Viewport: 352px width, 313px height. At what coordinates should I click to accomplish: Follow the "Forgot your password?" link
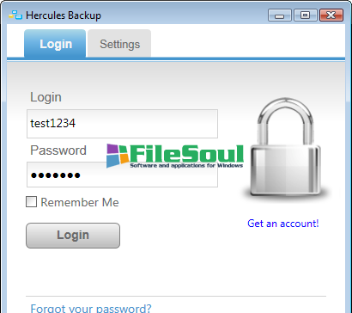[x=91, y=308]
